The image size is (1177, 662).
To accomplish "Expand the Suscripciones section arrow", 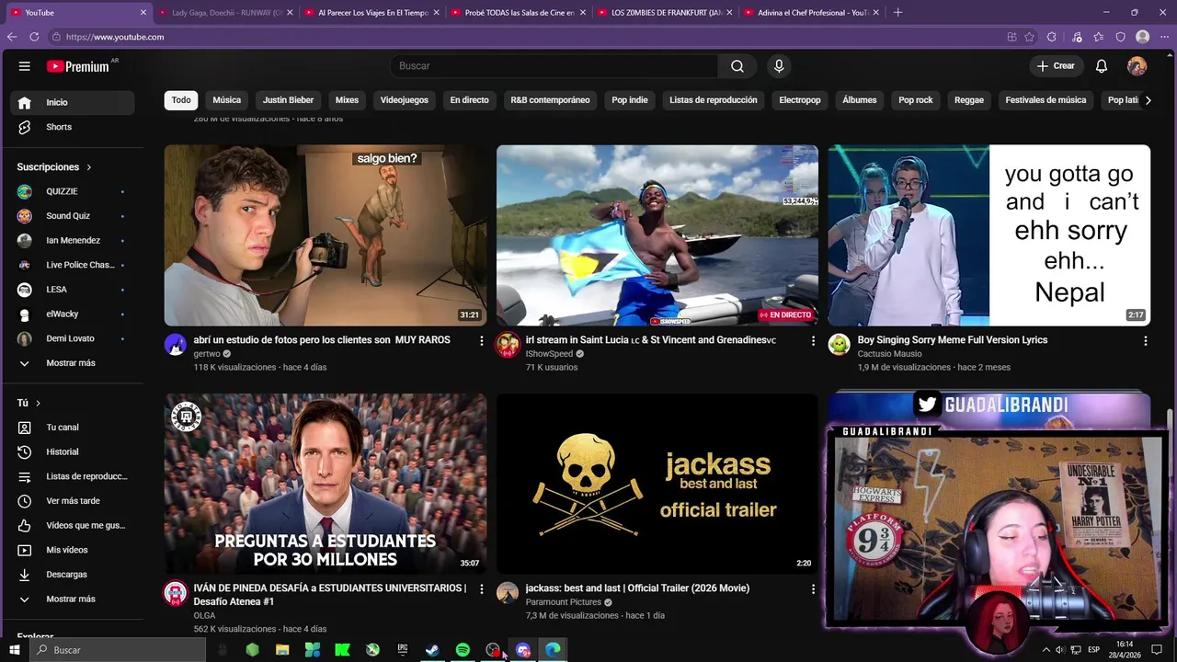I will pos(89,167).
